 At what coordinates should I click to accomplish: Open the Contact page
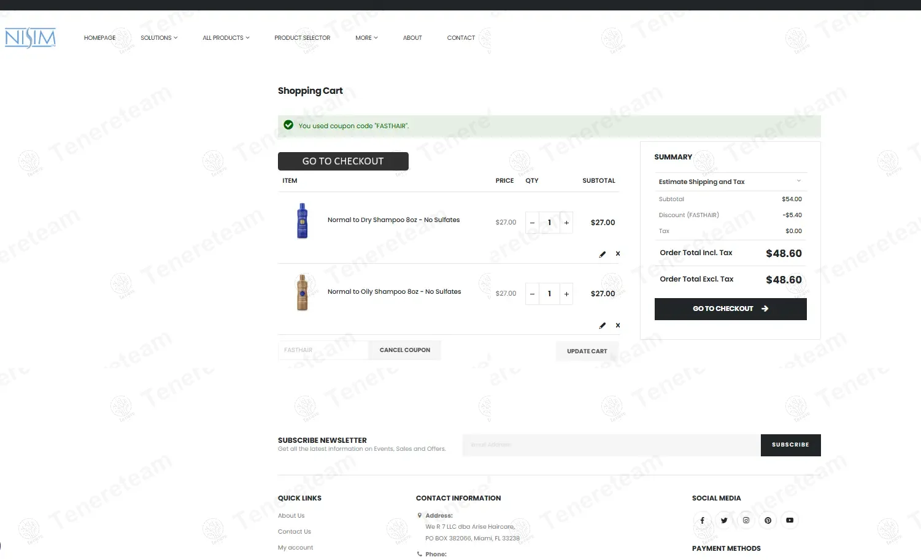tap(461, 38)
